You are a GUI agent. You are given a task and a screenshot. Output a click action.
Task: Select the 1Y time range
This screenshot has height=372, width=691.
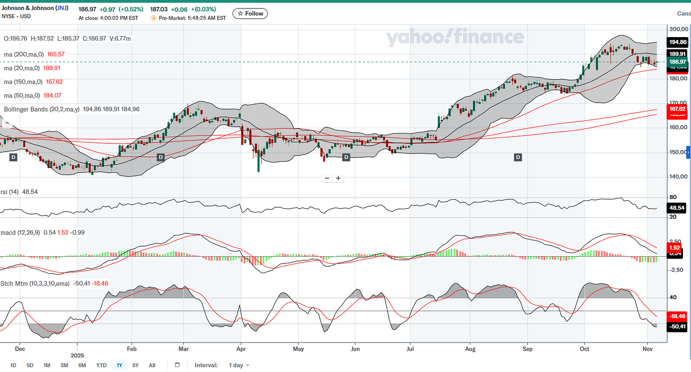point(119,365)
